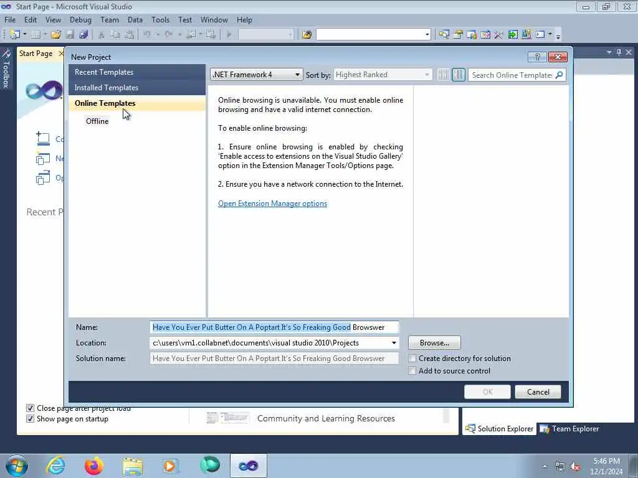Open the Window menu
This screenshot has width=638, height=478.
click(214, 19)
